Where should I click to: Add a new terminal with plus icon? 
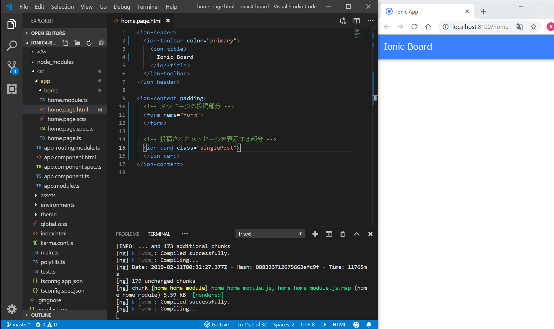pyautogui.click(x=315, y=234)
